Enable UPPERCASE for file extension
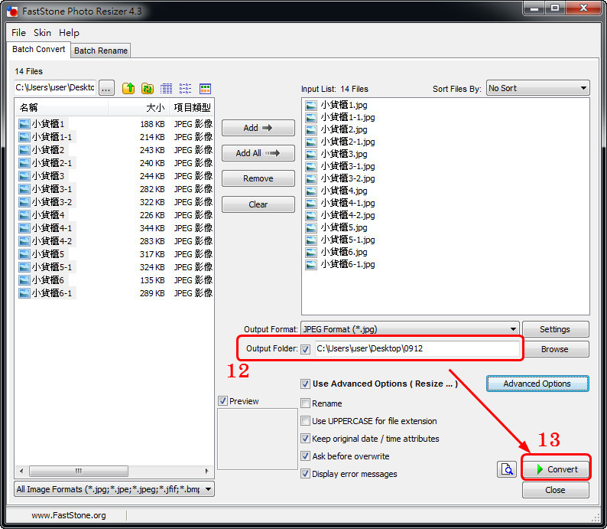Image resolution: width=607 pixels, height=529 pixels. click(x=305, y=421)
